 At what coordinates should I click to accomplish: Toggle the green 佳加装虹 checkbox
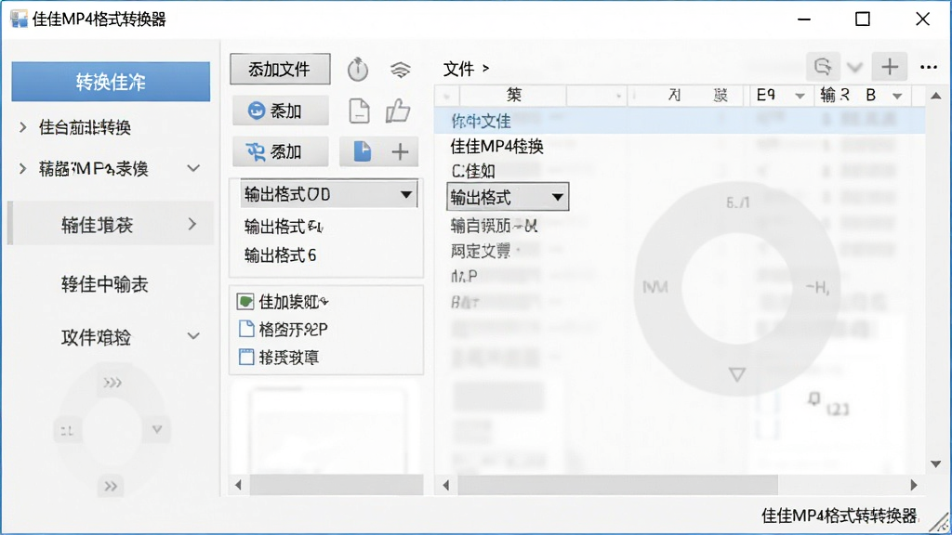245,302
